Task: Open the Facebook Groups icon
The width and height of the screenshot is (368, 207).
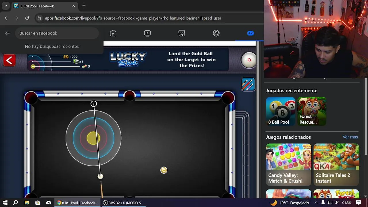Action: tap(216, 33)
